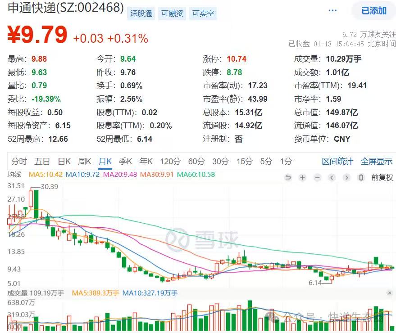Click the candlestick chart style icon
This screenshot has height=333, width=396.
point(361,178)
